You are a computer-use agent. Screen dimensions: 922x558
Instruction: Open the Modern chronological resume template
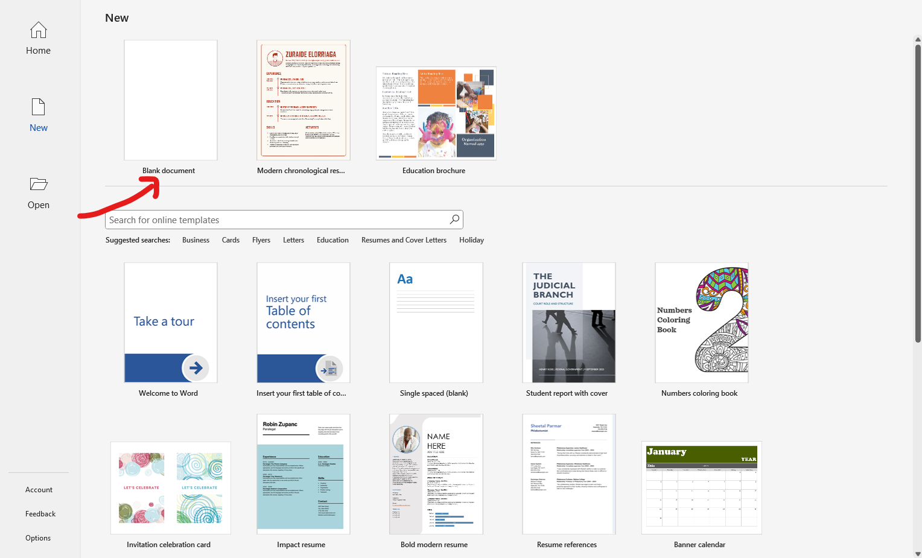pos(303,100)
